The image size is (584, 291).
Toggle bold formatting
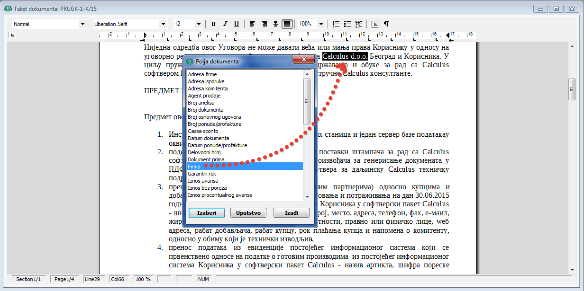213,24
